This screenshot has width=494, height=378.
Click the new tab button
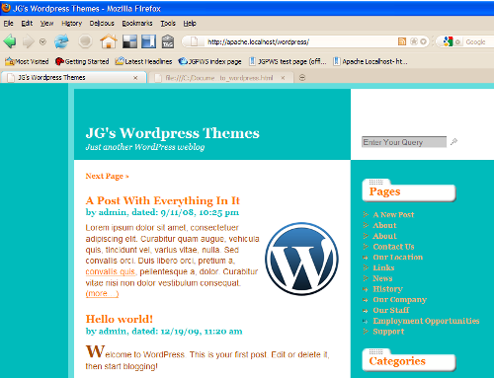coord(302,78)
